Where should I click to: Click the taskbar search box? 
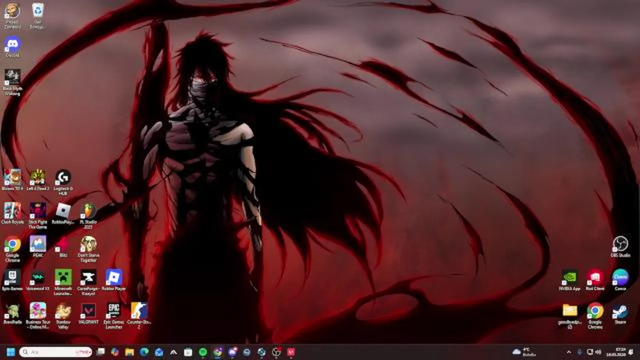point(55,352)
